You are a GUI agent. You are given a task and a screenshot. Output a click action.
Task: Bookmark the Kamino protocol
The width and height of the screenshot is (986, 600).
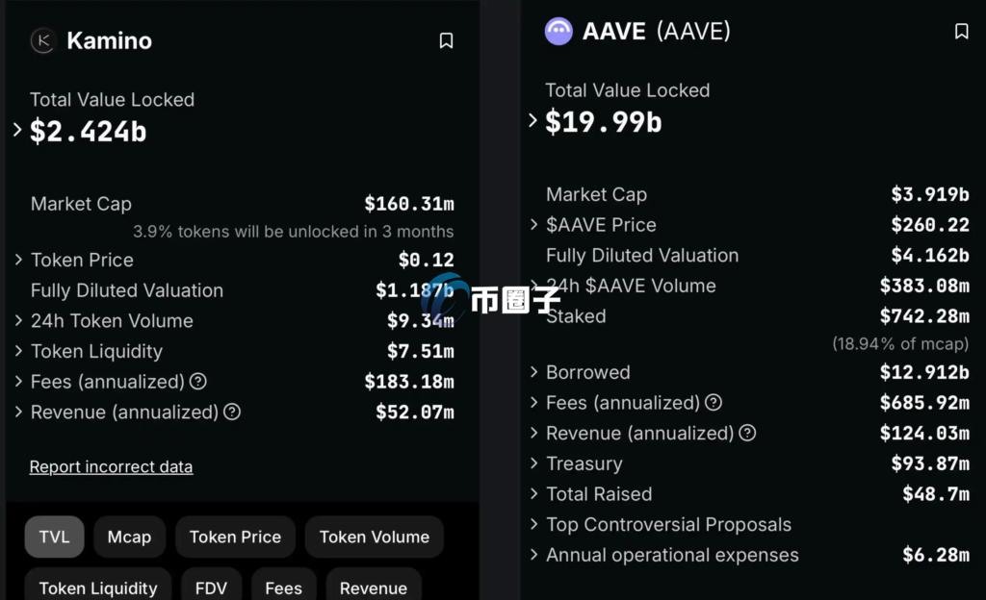[446, 40]
